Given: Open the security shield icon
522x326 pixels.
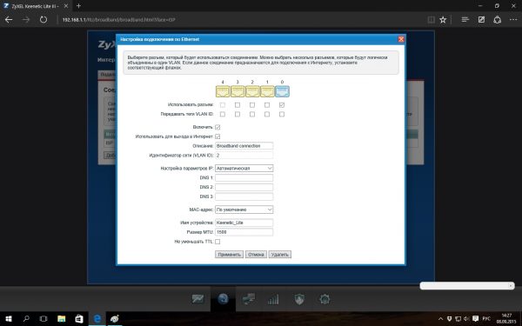Looking at the screenshot, I should coord(299,299).
